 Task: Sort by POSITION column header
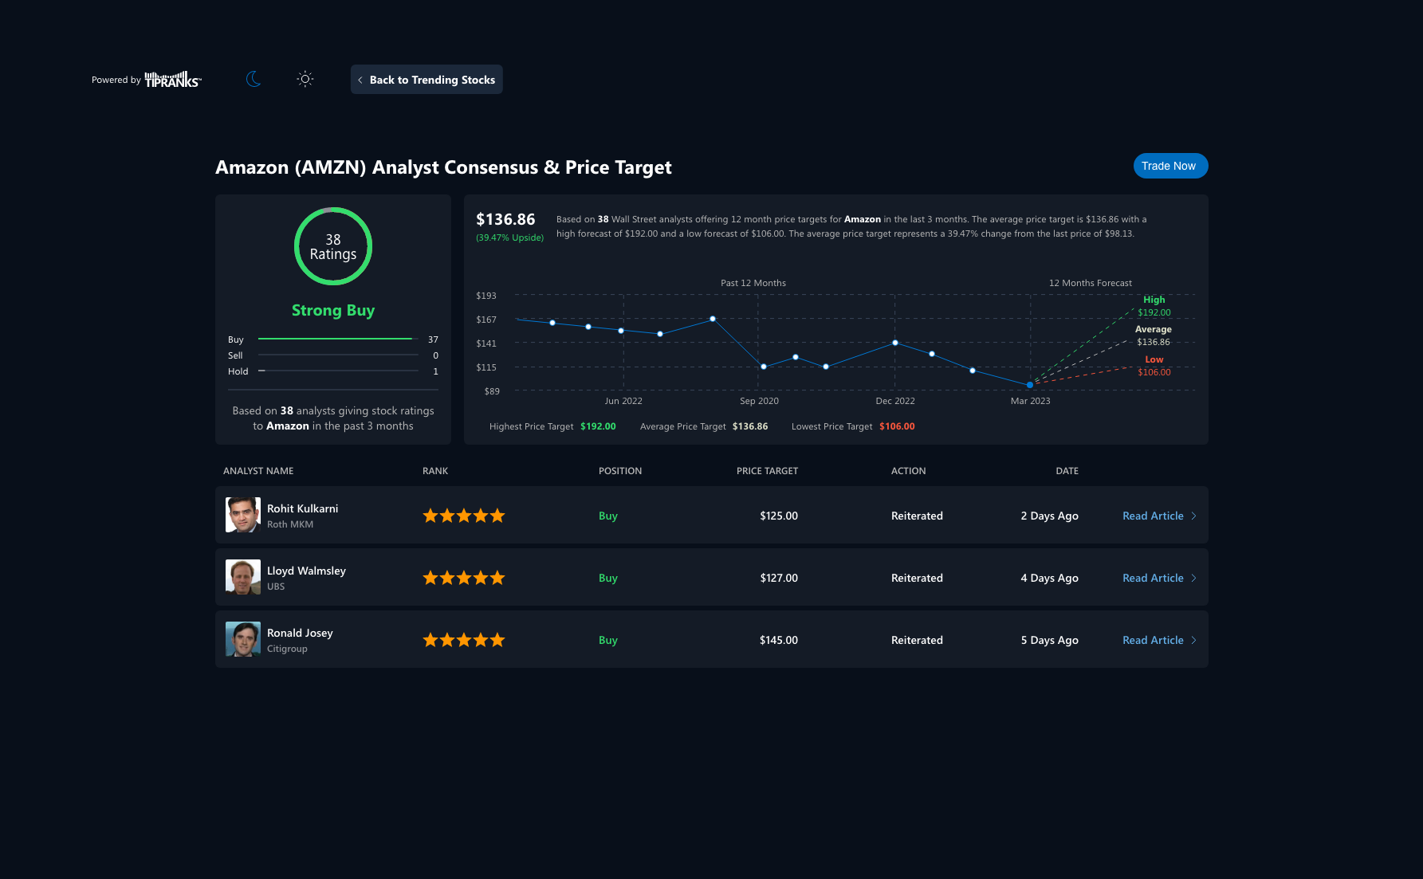620,471
